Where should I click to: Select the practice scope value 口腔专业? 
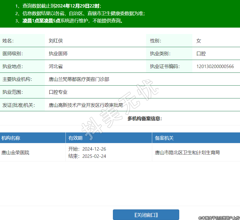(x=58, y=92)
